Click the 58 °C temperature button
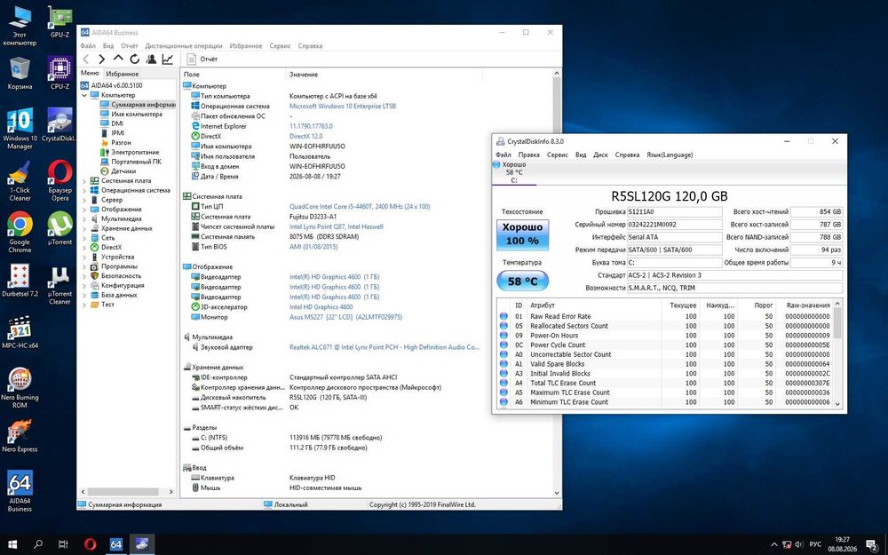This screenshot has width=888, height=555. (x=522, y=281)
